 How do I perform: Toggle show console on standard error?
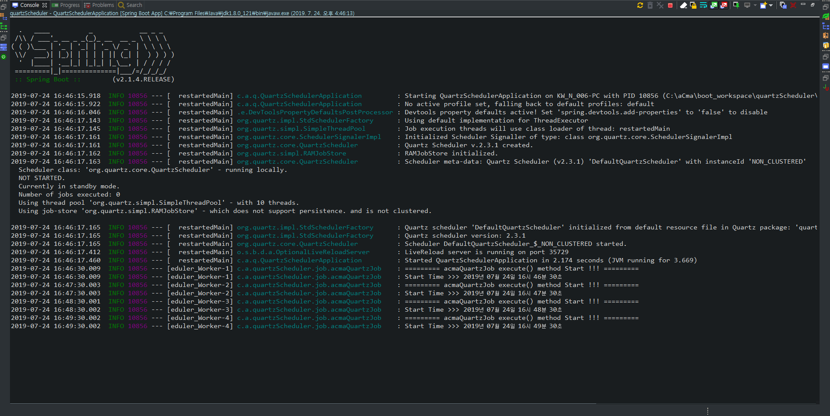click(x=724, y=5)
